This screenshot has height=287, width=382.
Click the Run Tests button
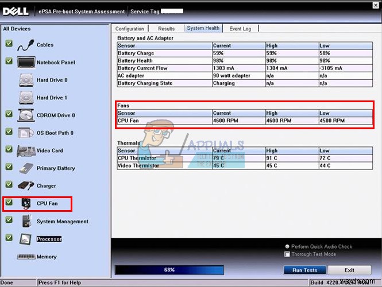tap(305, 270)
